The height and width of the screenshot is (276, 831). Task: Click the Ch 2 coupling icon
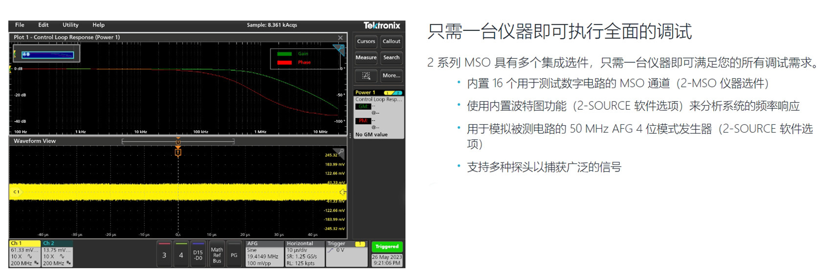click(x=62, y=256)
